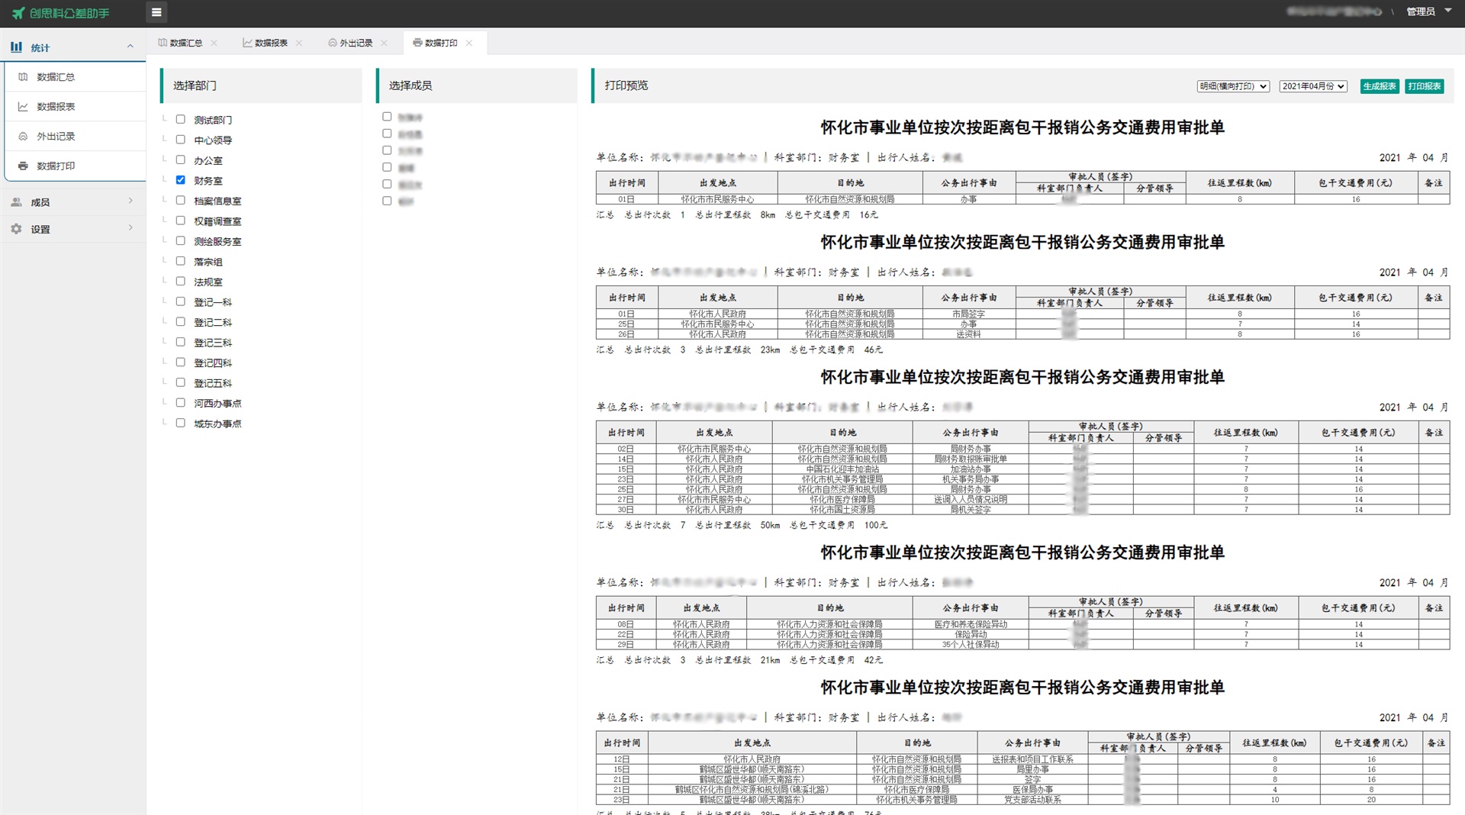Open 数据报表 in the sidebar menu

pos(75,107)
